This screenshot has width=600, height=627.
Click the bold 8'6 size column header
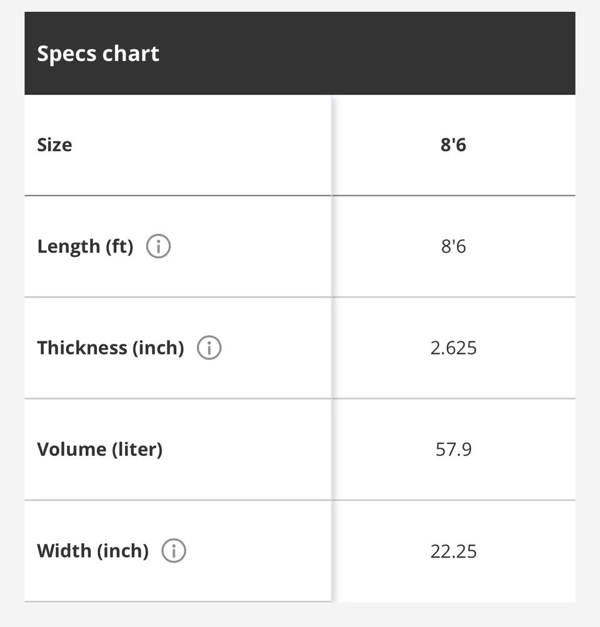[453, 145]
